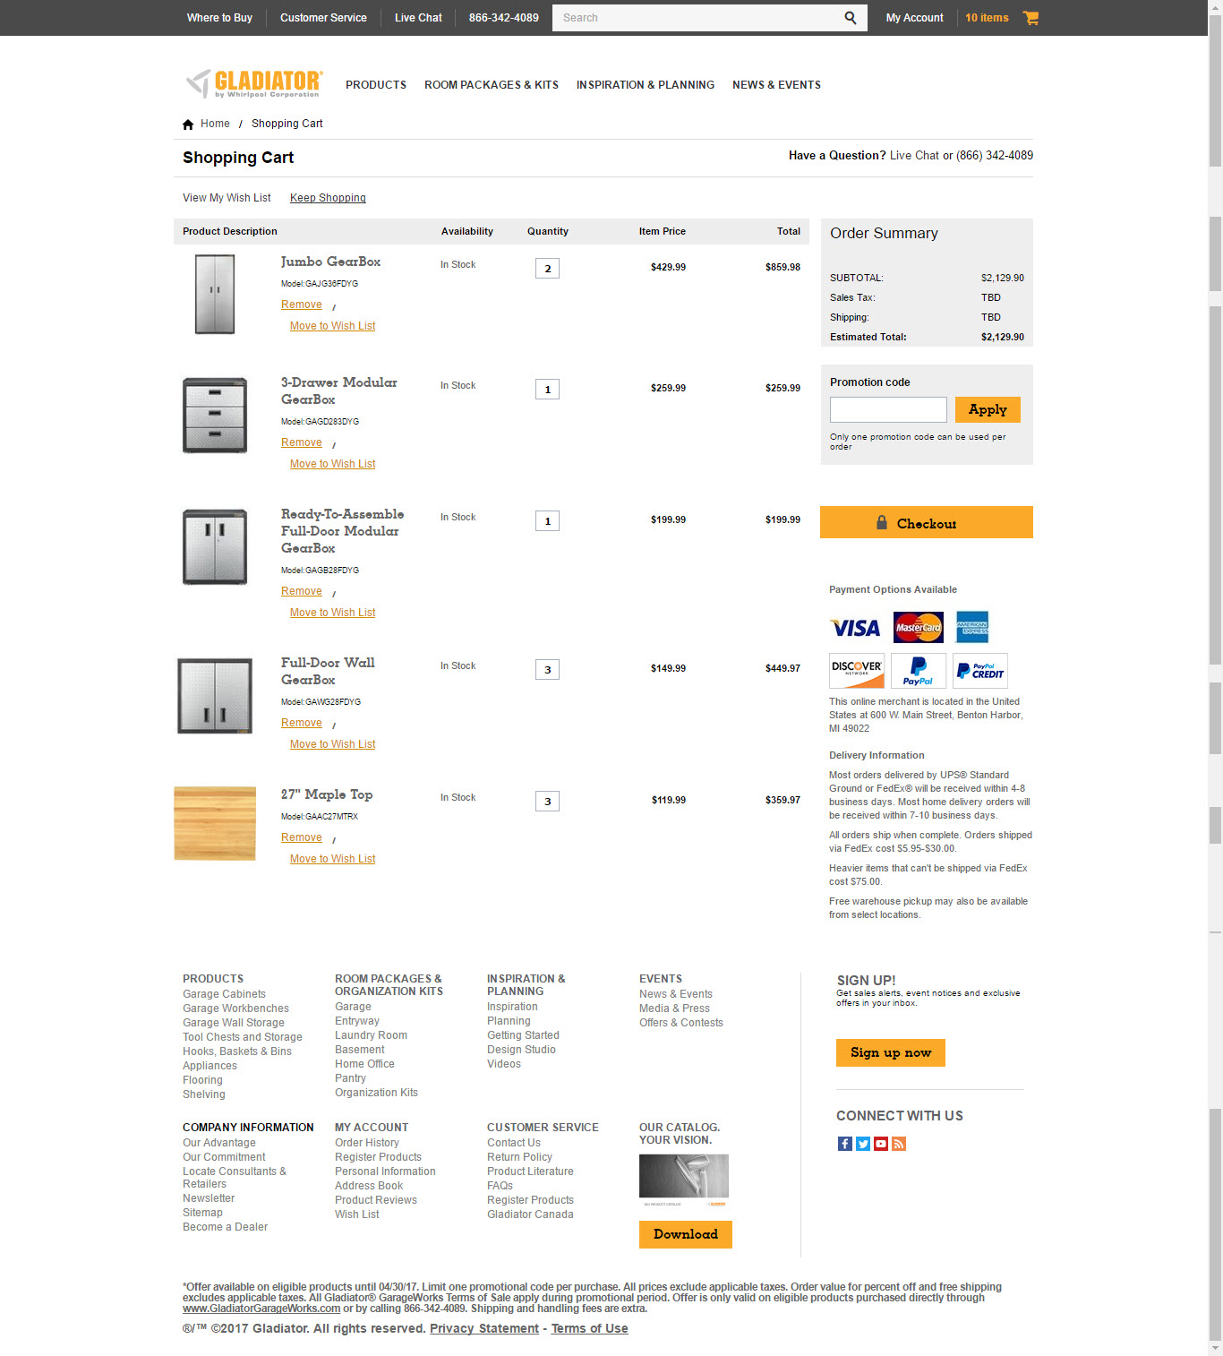Open the Terms of Use link

click(x=589, y=1328)
